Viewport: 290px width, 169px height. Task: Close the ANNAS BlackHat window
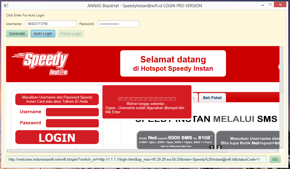click(280, 4)
